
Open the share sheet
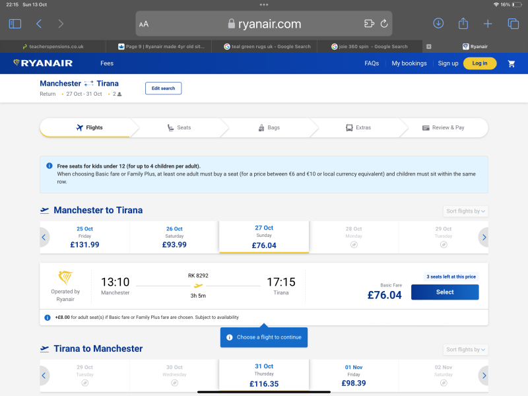click(x=463, y=22)
